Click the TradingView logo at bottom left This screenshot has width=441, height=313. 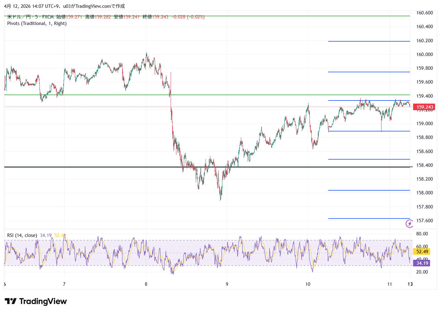[x=36, y=301]
